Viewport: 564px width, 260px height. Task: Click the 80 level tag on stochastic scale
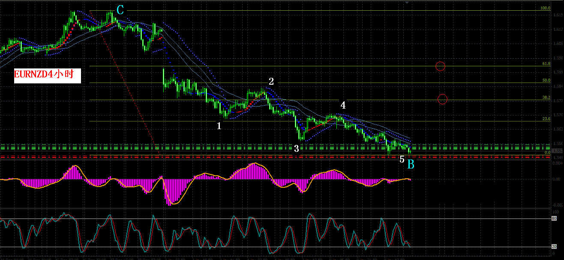554,219
